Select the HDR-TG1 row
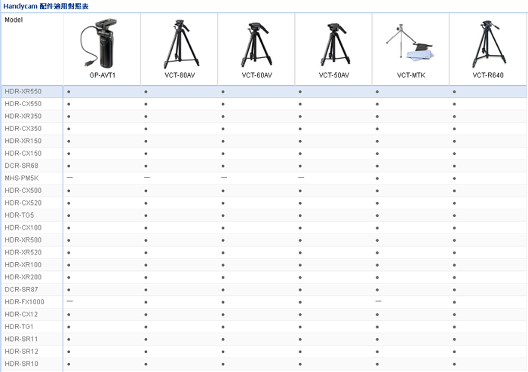 pyautogui.click(x=264, y=327)
